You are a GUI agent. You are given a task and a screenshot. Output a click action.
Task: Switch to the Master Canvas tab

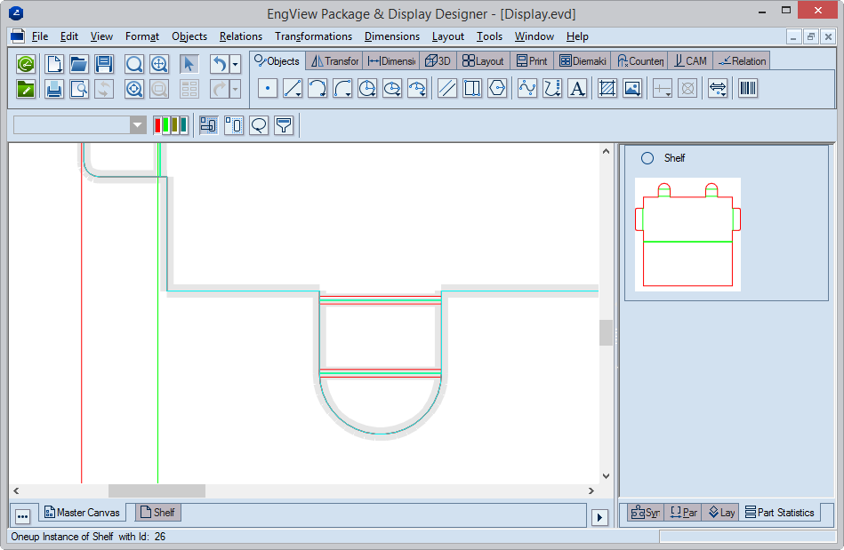click(82, 513)
